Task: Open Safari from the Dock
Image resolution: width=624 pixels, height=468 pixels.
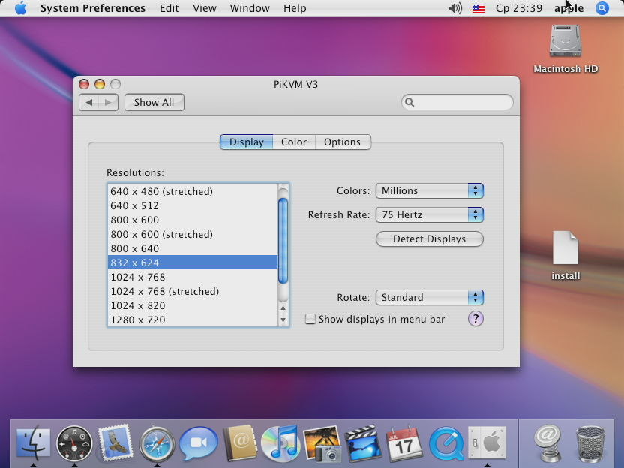Action: point(157,444)
